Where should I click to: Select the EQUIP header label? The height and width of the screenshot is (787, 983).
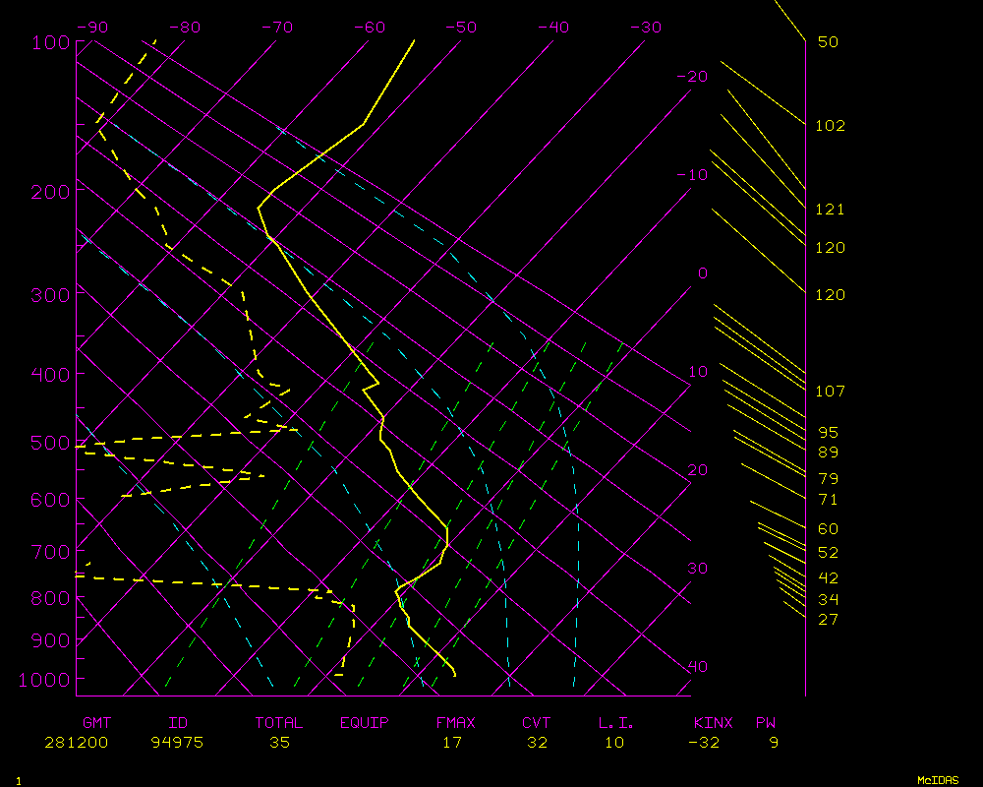(364, 723)
